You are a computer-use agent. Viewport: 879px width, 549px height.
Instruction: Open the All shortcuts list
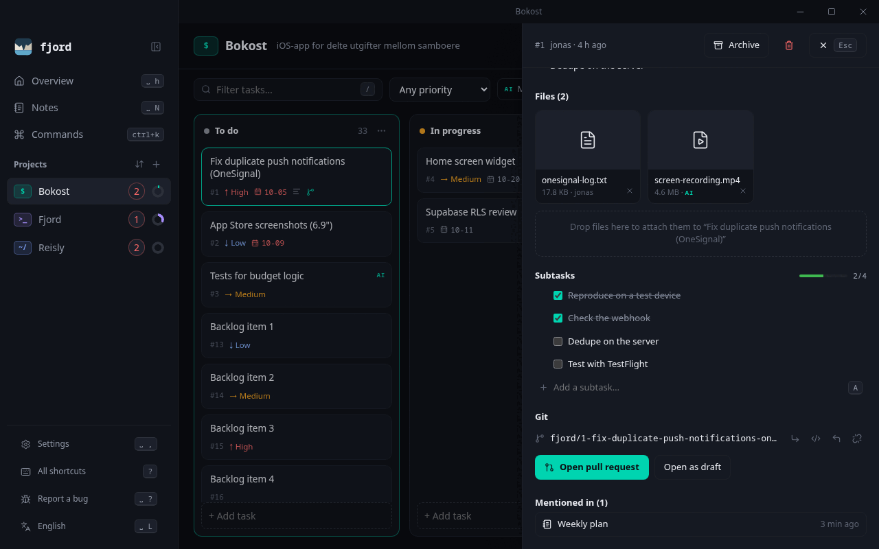click(x=89, y=471)
